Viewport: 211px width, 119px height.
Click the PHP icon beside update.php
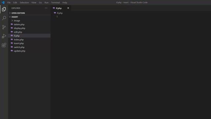(x=12, y=51)
